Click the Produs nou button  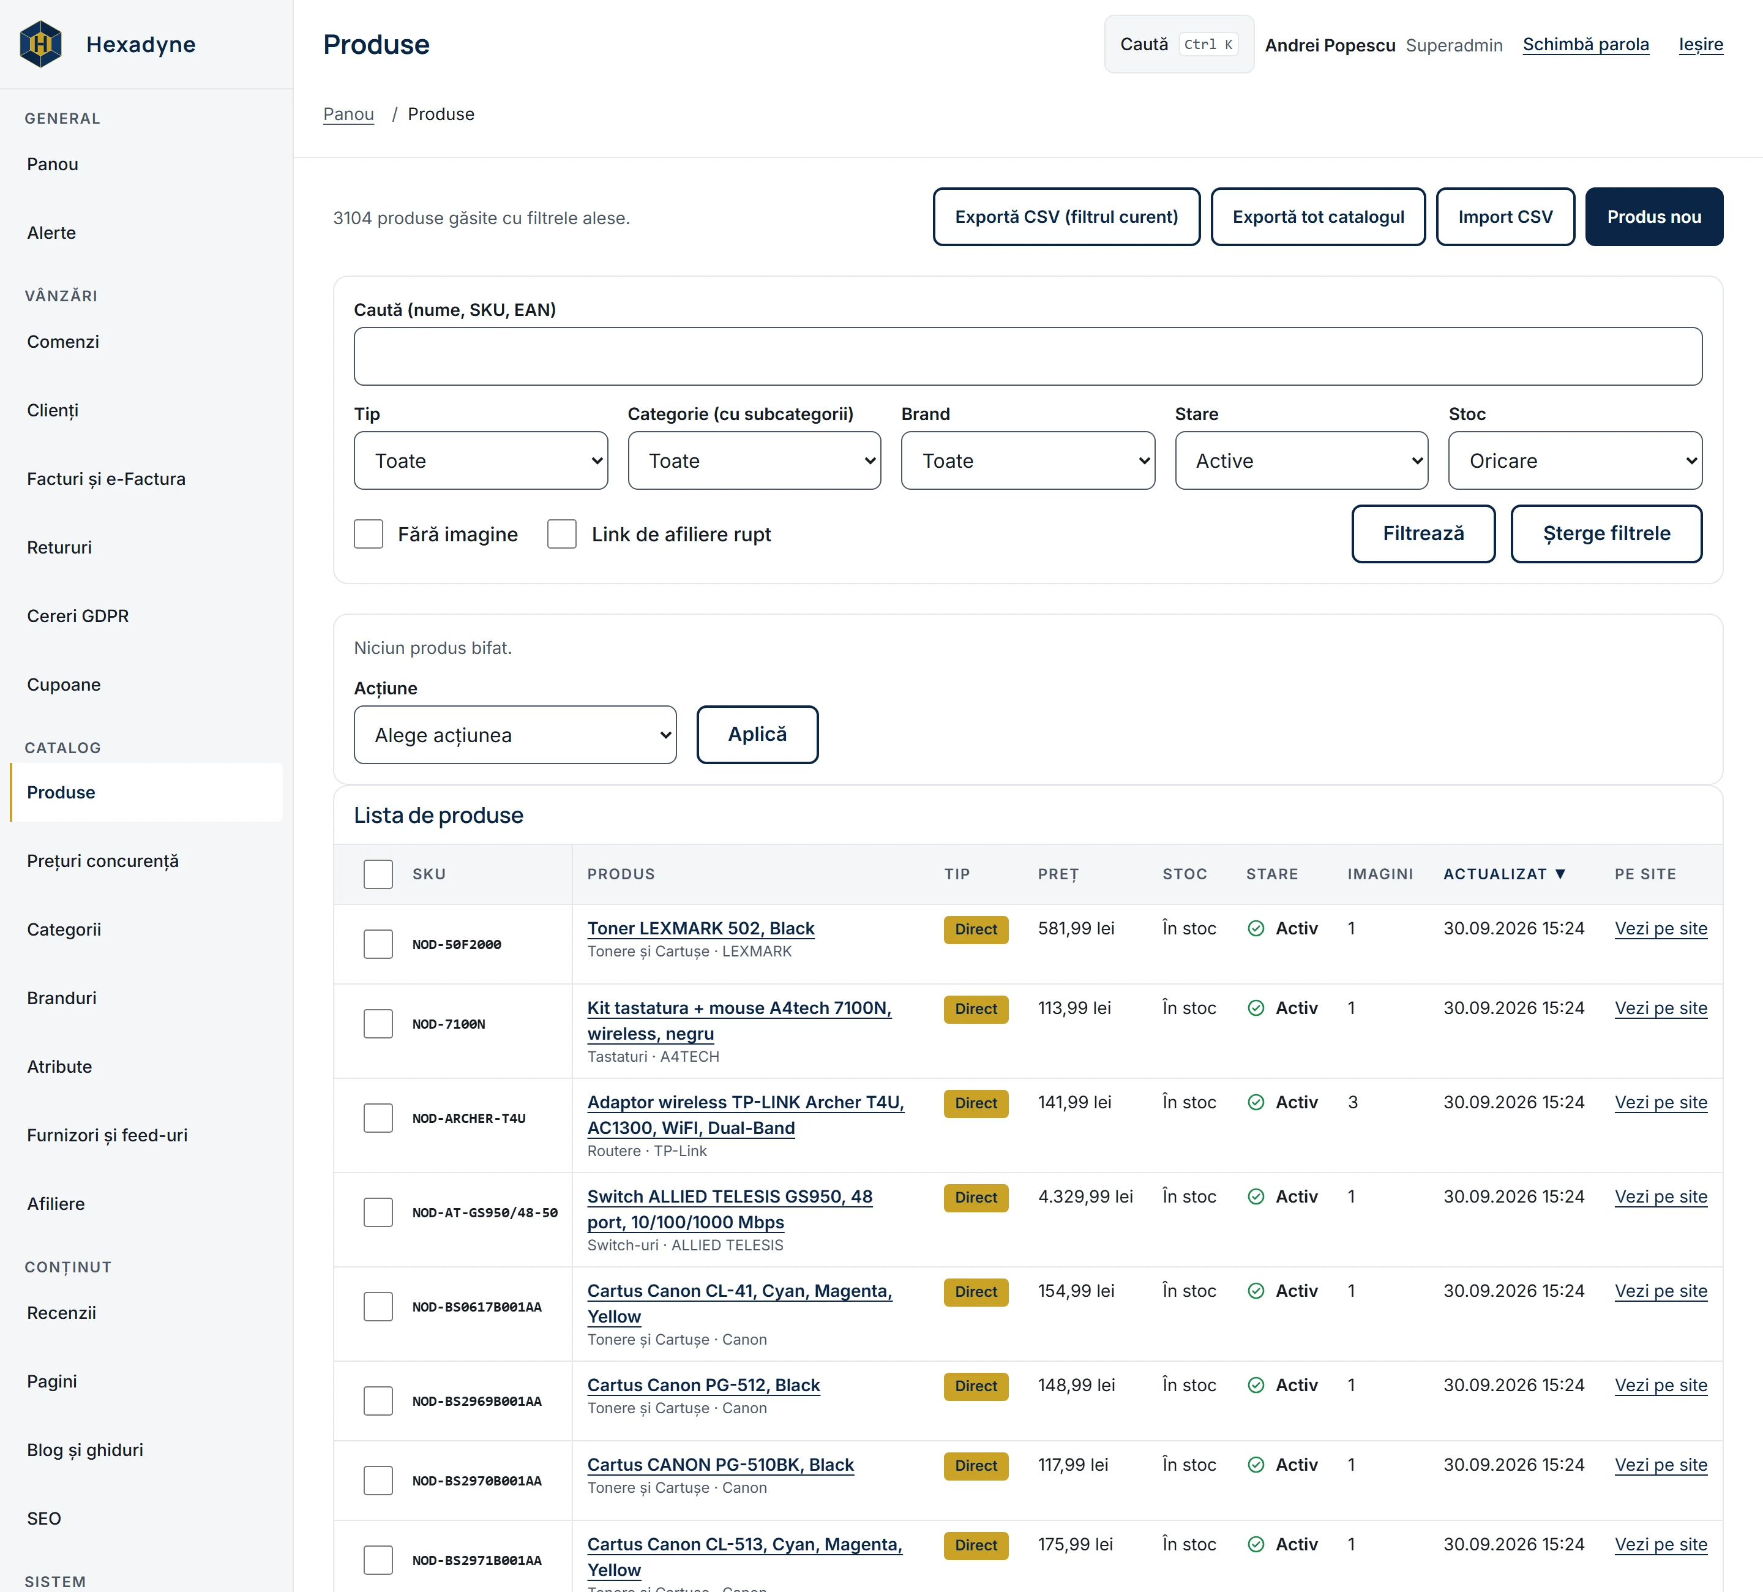[1653, 217]
